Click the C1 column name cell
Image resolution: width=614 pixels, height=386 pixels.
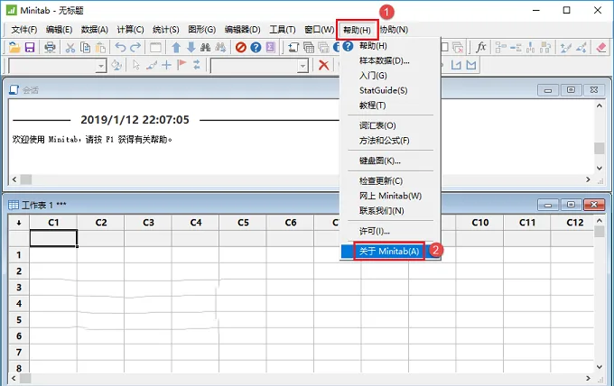[x=53, y=238]
